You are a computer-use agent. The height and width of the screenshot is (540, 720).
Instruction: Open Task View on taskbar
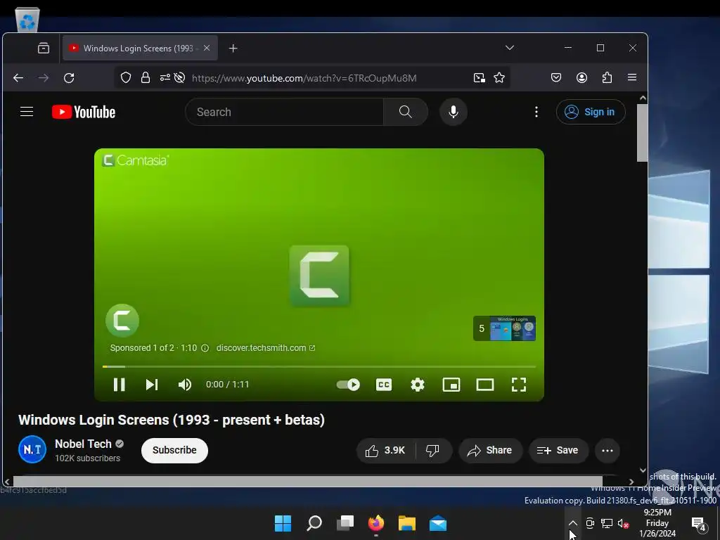[345, 523]
